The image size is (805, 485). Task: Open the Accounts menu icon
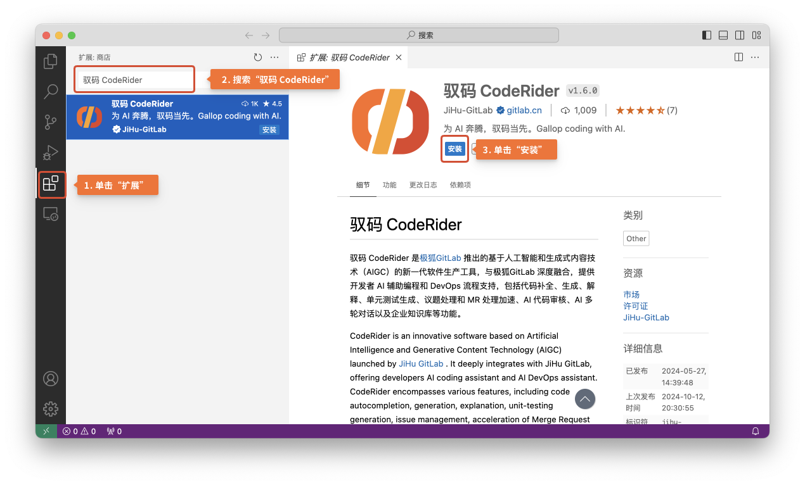click(51, 379)
